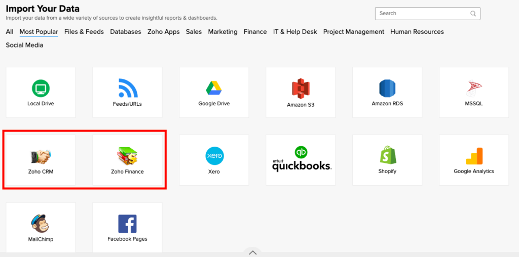This screenshot has height=257, width=519.
Task: Open the Facebook Pages icon
Action: click(127, 224)
